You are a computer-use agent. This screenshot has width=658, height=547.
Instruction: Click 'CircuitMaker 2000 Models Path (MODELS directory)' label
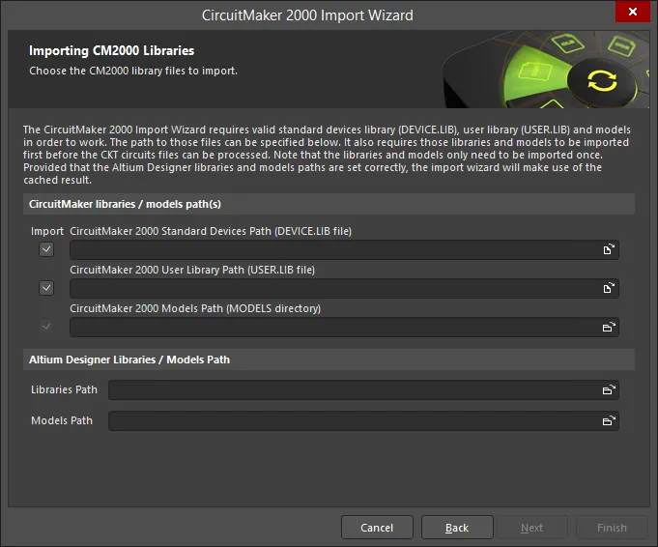pyautogui.click(x=195, y=308)
